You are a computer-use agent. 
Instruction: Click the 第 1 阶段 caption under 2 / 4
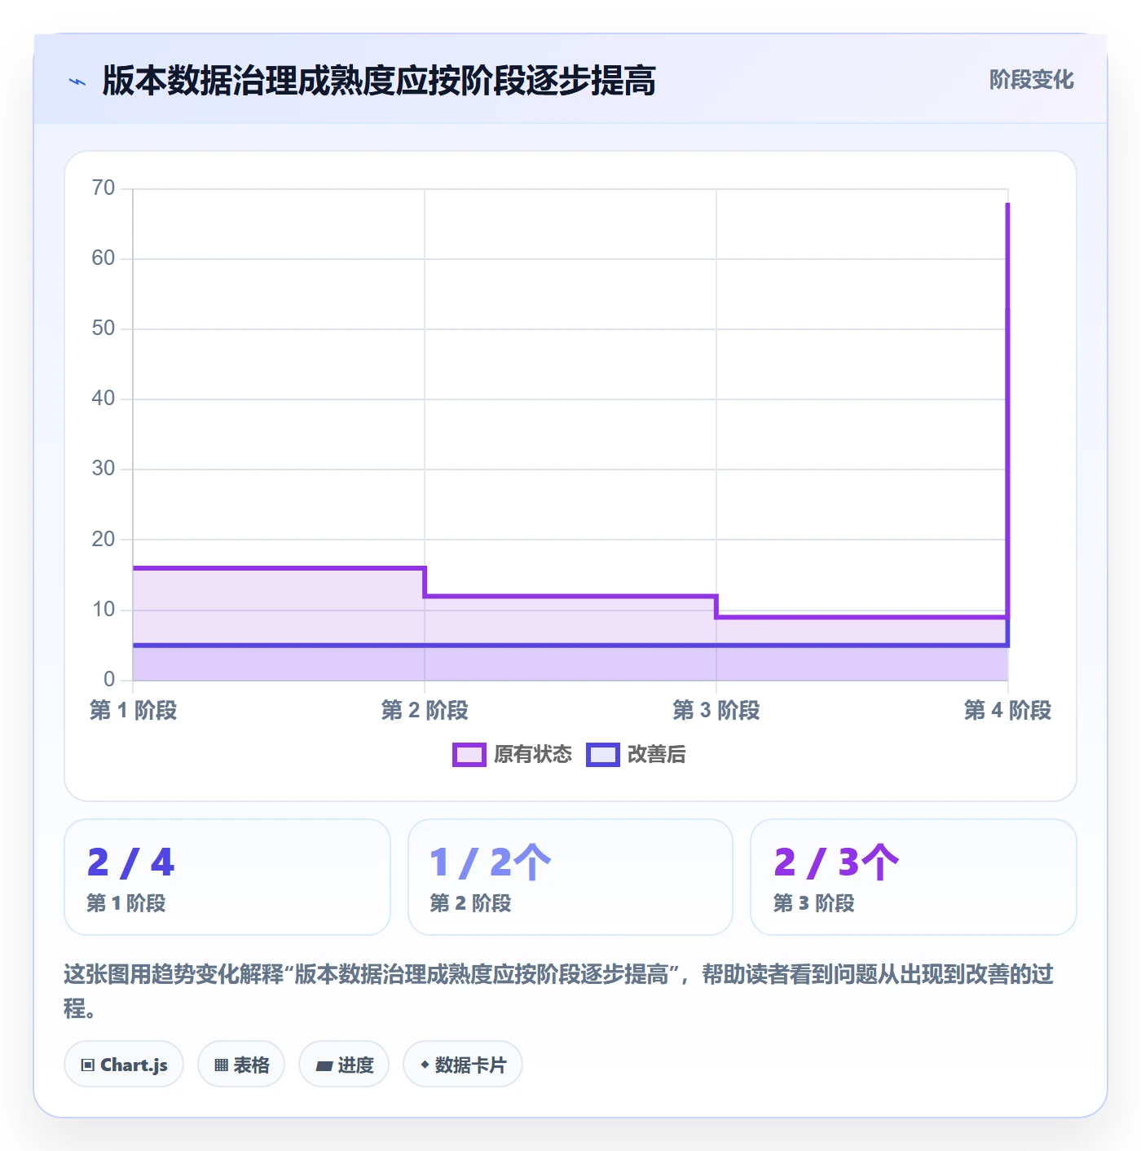[126, 903]
